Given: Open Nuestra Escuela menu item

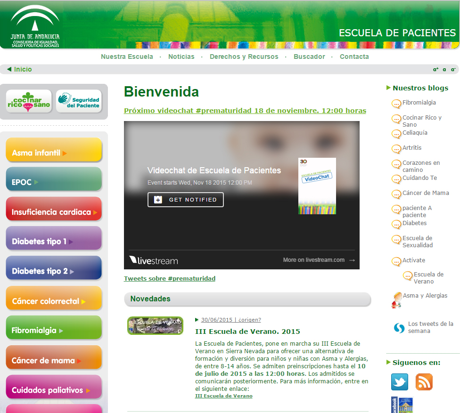Looking at the screenshot, I should (x=127, y=57).
